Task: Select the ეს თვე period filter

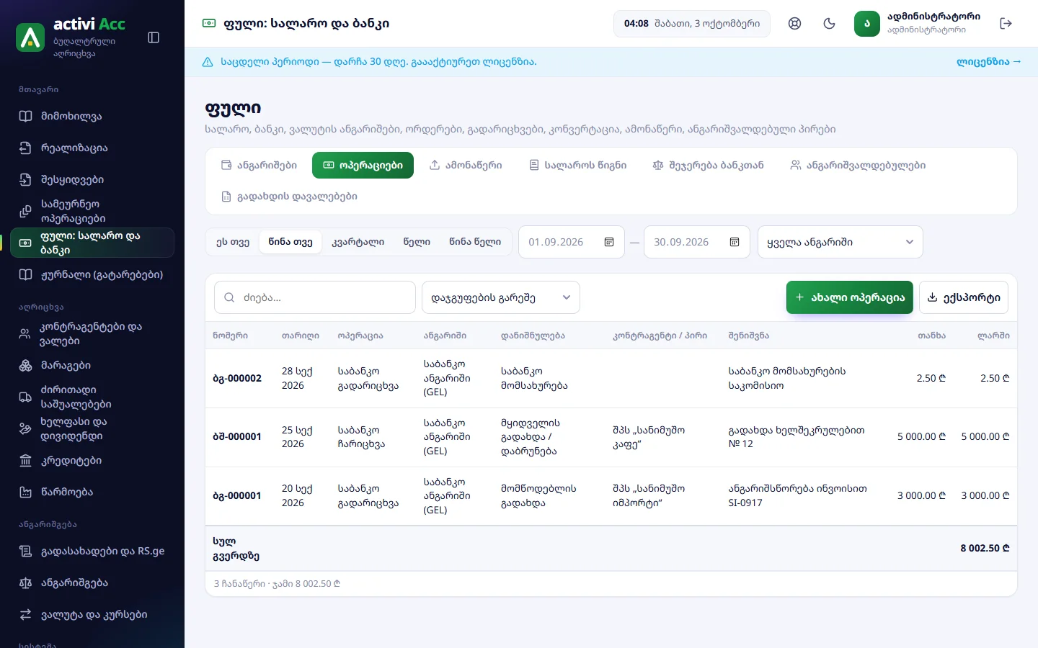Action: click(233, 242)
